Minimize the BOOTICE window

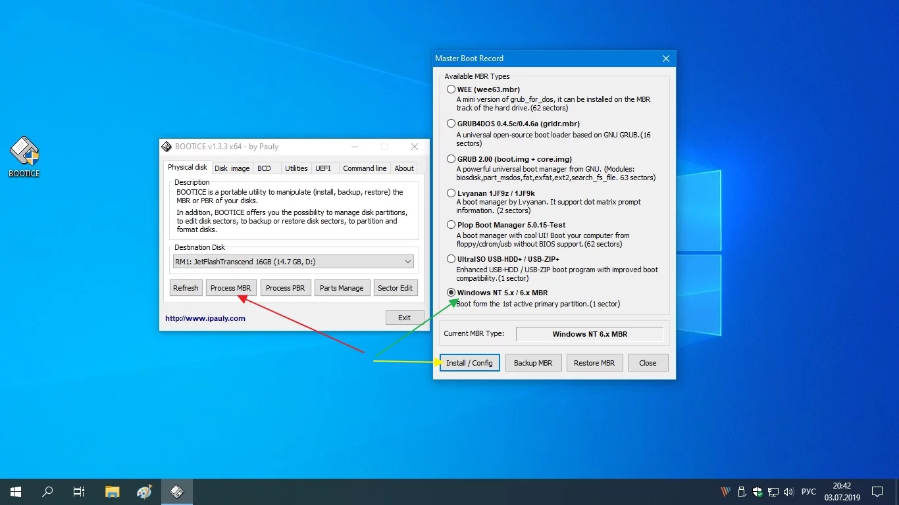point(355,147)
